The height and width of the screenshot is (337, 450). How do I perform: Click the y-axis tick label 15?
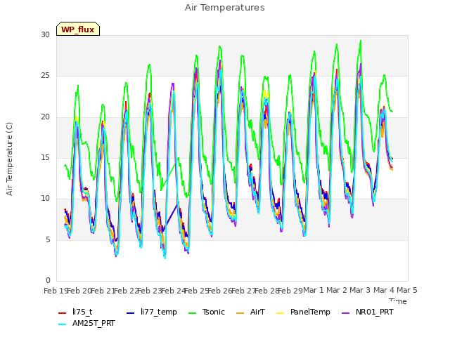coord(45,157)
